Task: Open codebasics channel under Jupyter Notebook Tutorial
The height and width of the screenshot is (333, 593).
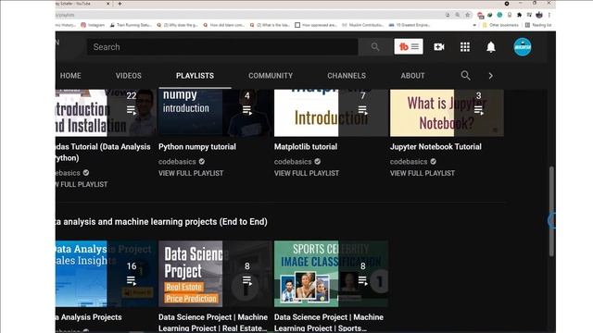Action: [x=409, y=162]
